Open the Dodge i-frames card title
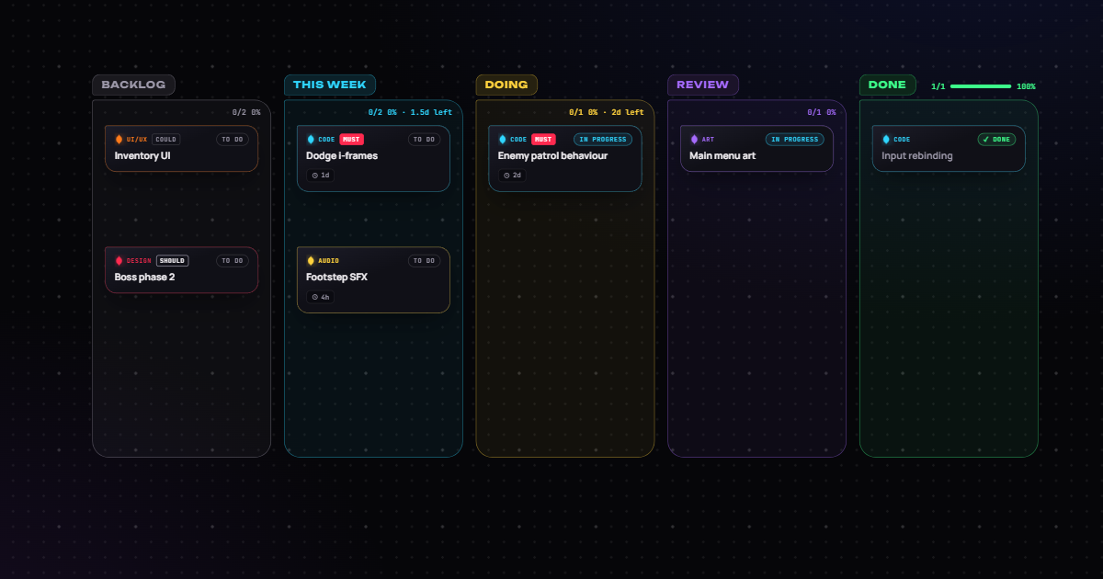The height and width of the screenshot is (579, 1103). point(342,156)
